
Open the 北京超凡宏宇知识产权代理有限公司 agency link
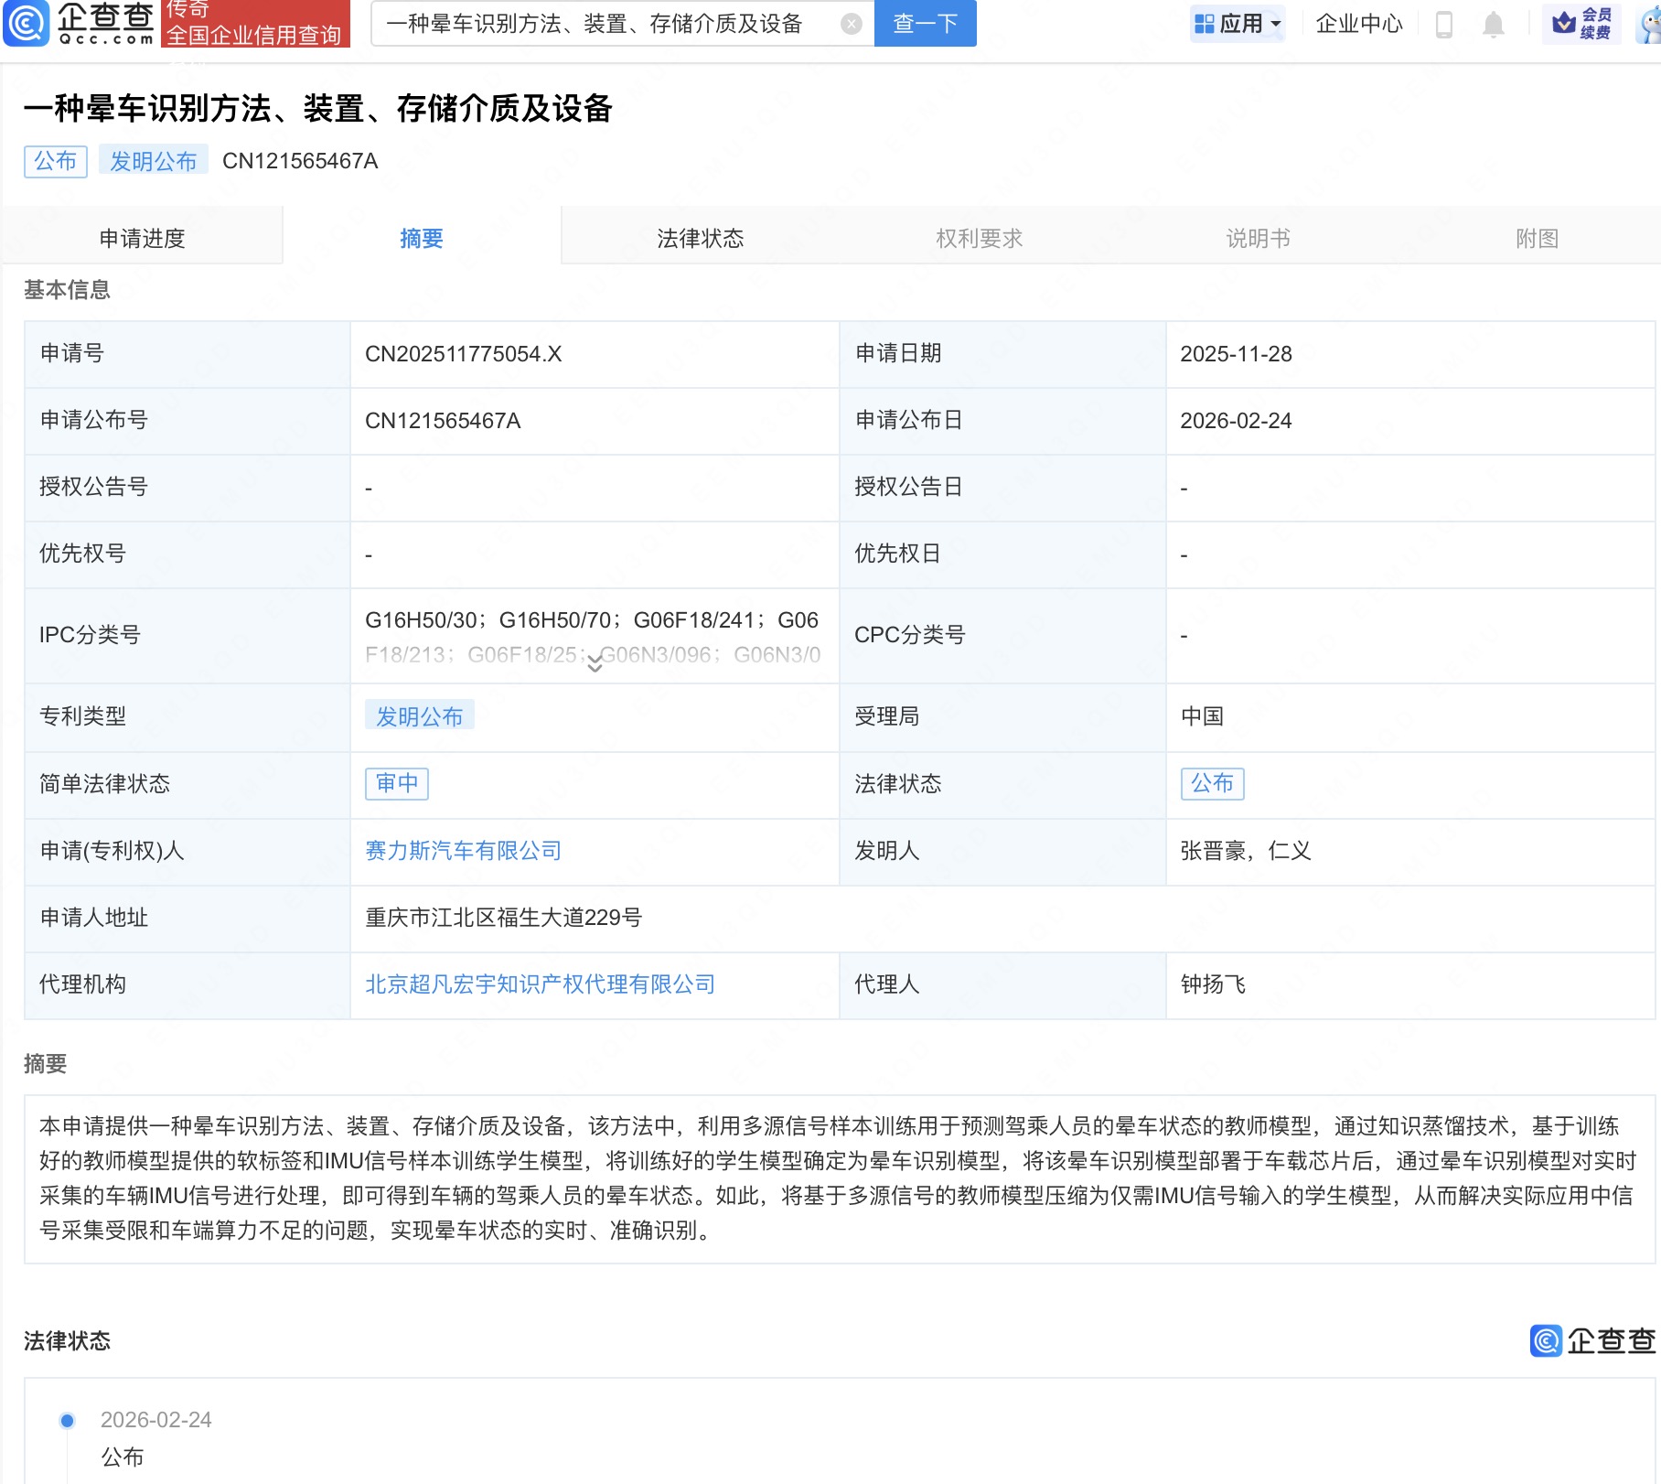540,984
